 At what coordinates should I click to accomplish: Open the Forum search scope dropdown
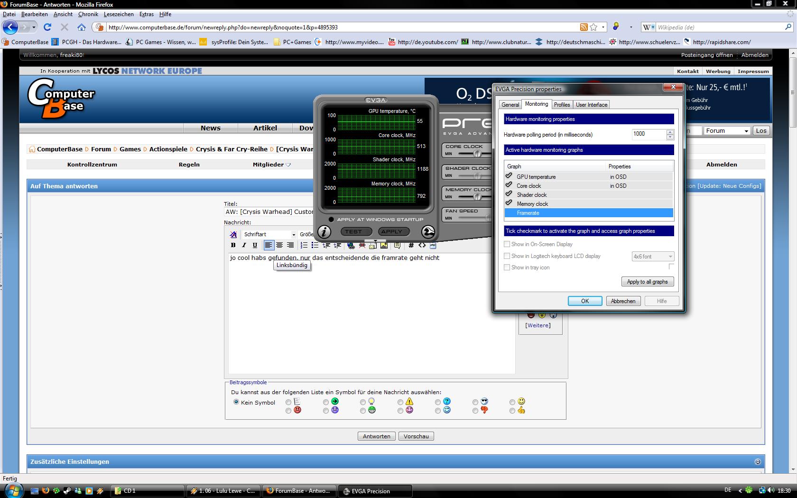[726, 131]
